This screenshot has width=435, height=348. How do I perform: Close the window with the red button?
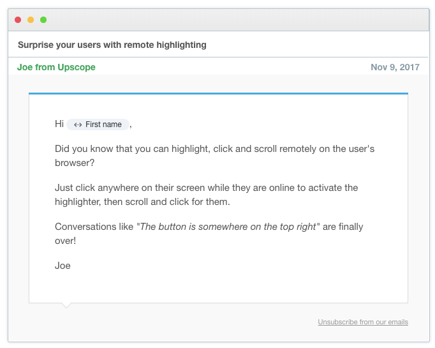tap(18, 20)
